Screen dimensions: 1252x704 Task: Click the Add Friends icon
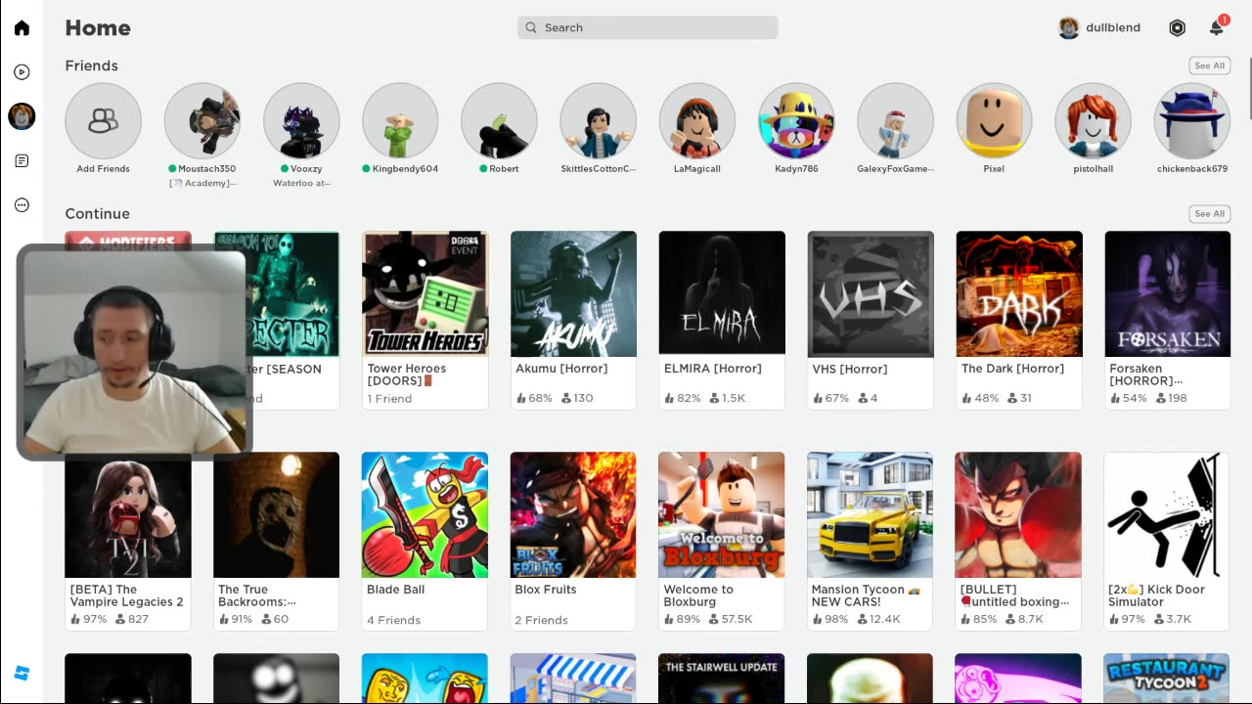[x=103, y=120]
